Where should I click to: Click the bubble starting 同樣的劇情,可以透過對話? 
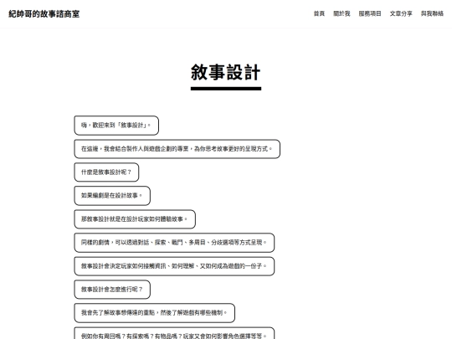click(174, 243)
